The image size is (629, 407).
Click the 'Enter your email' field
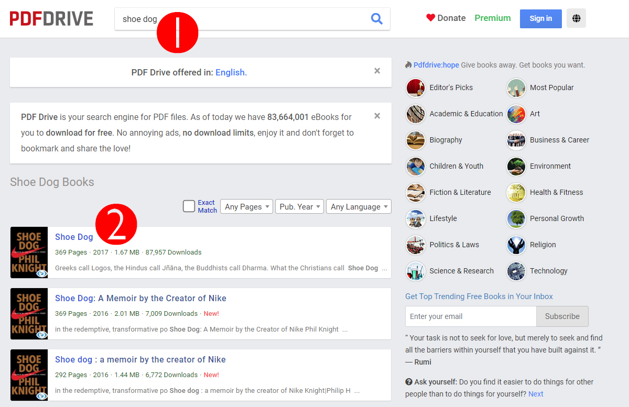(471, 316)
